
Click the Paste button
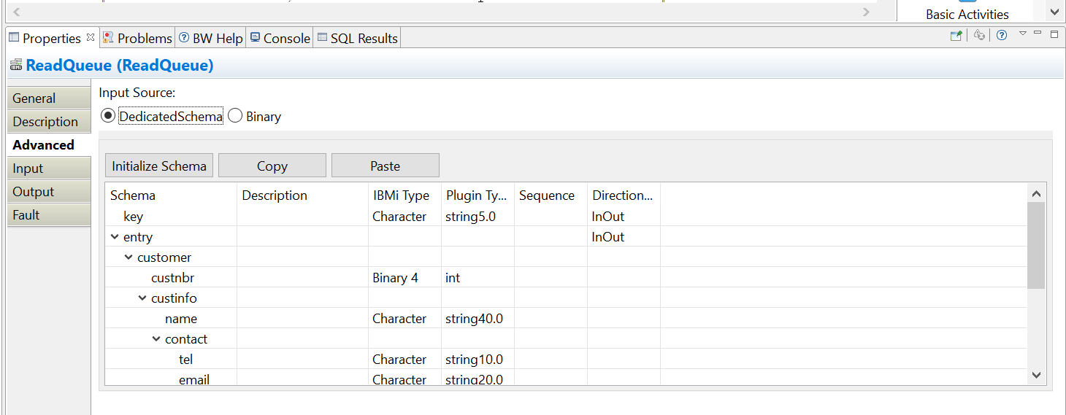point(385,166)
